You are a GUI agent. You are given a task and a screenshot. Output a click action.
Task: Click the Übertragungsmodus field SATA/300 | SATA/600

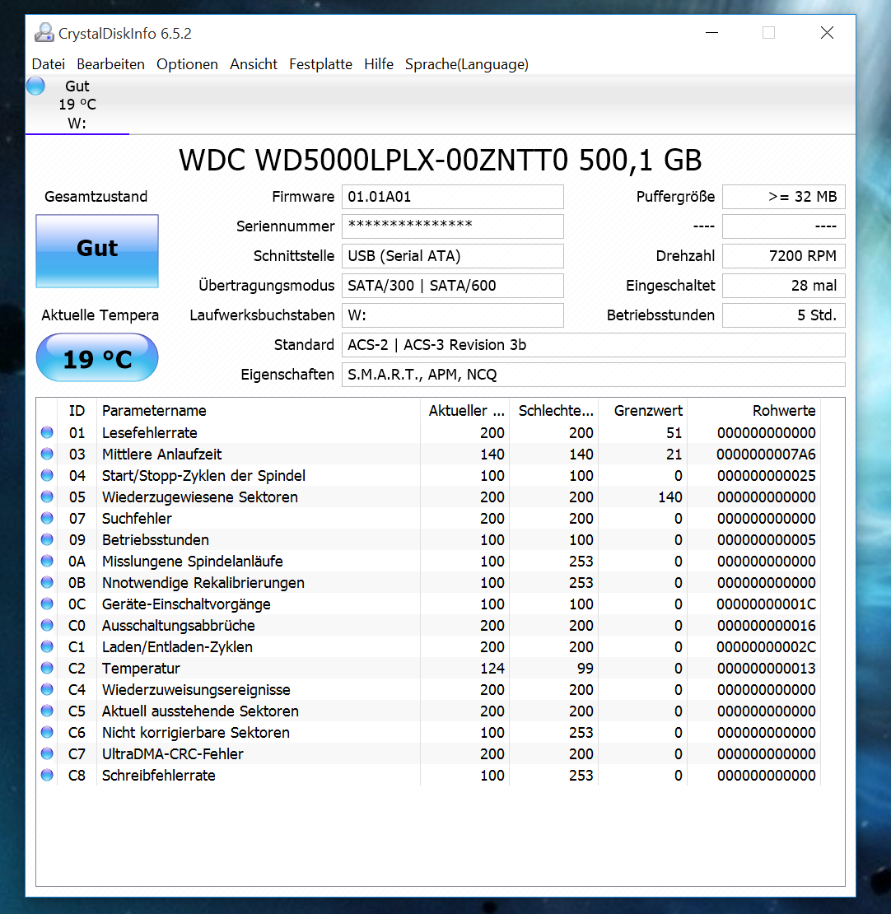[452, 286]
